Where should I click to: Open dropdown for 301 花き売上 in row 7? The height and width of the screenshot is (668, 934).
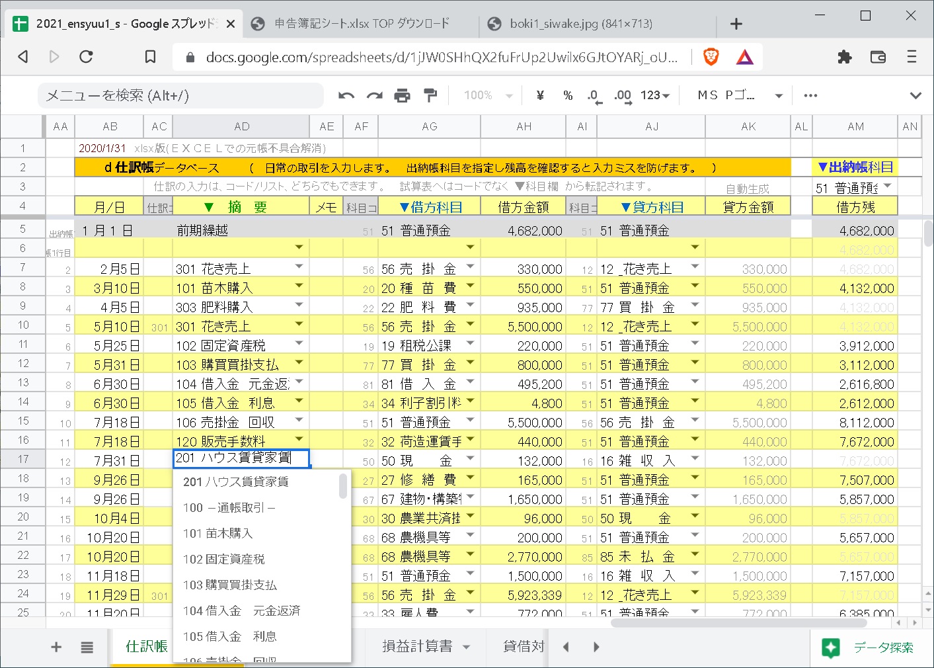click(299, 267)
